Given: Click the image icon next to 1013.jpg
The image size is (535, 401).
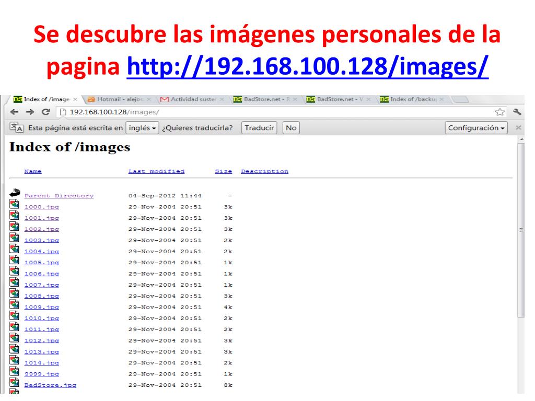Looking at the screenshot, I should click(x=14, y=349).
